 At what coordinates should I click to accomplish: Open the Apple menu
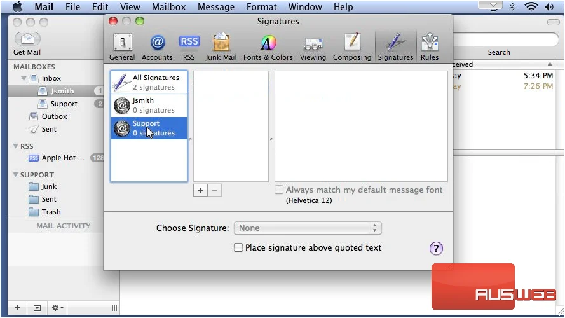(x=17, y=6)
